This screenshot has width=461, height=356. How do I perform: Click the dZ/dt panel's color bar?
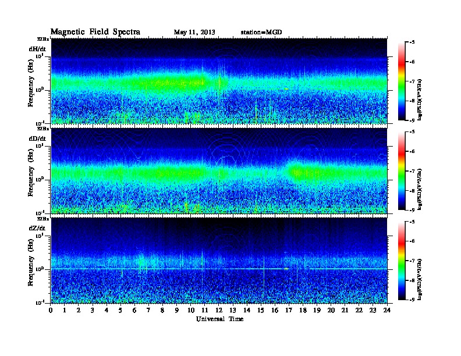click(x=402, y=261)
